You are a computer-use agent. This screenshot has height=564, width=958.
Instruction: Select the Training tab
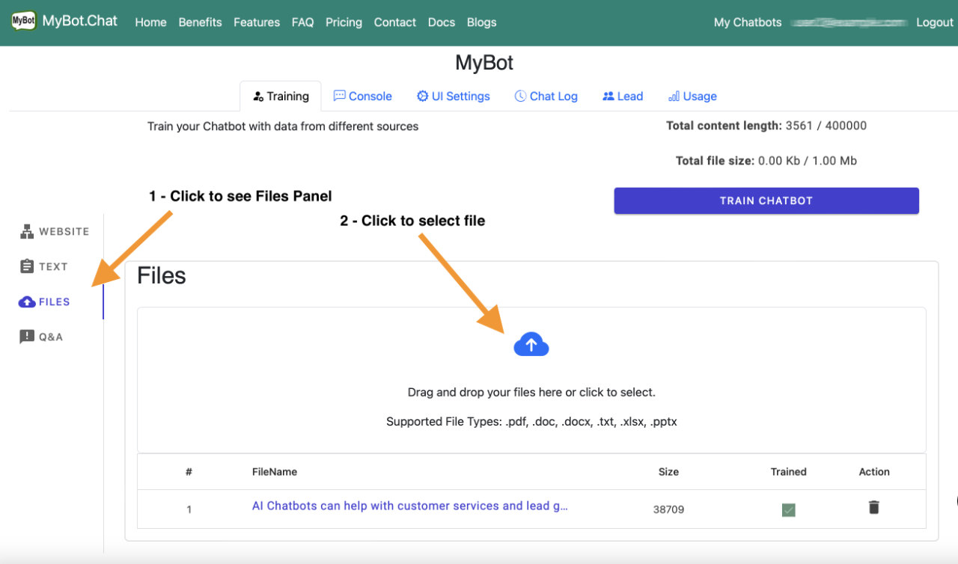[281, 96]
